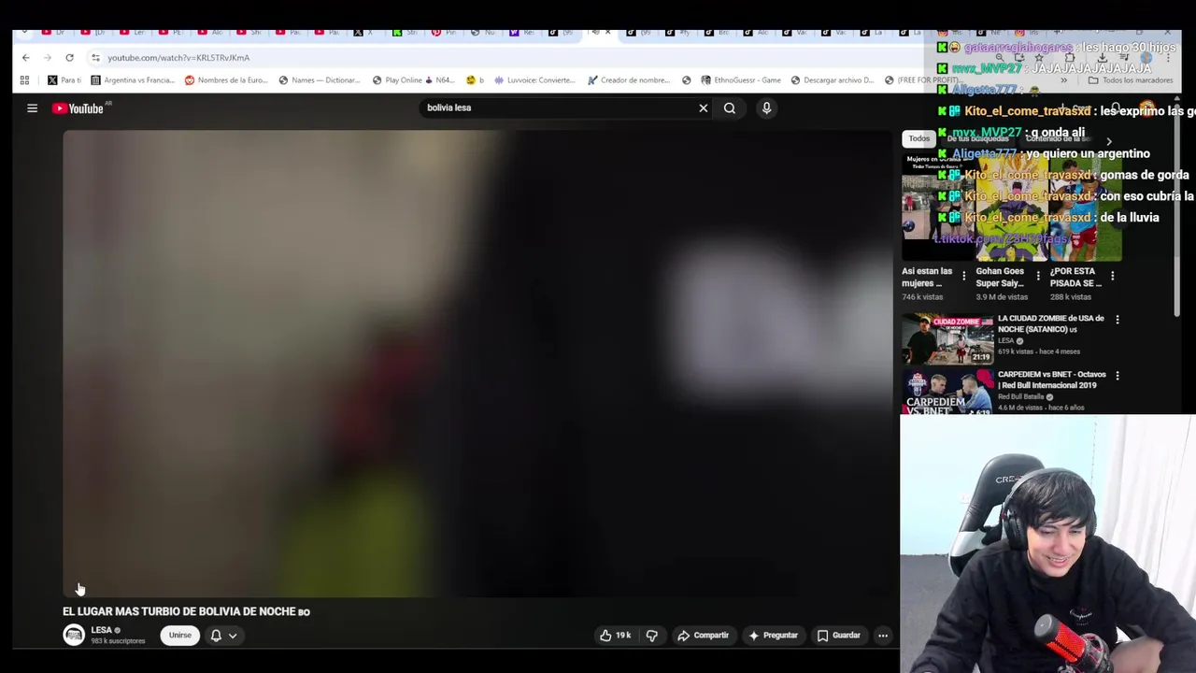The width and height of the screenshot is (1196, 673).
Task: Open Para ti X bookmark
Action: (x=64, y=80)
